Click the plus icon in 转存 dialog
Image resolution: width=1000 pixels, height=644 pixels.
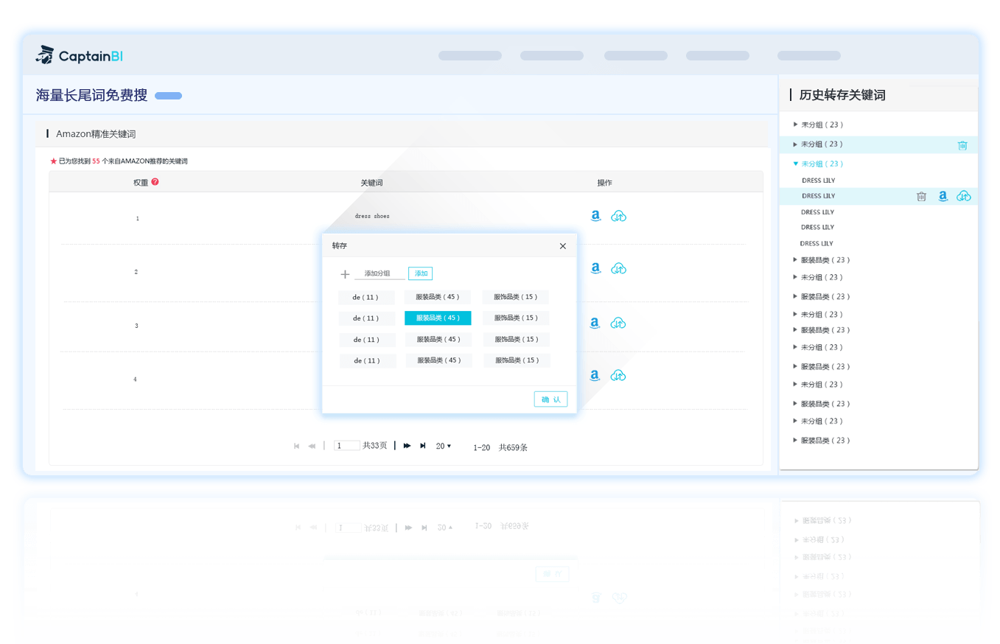click(345, 274)
